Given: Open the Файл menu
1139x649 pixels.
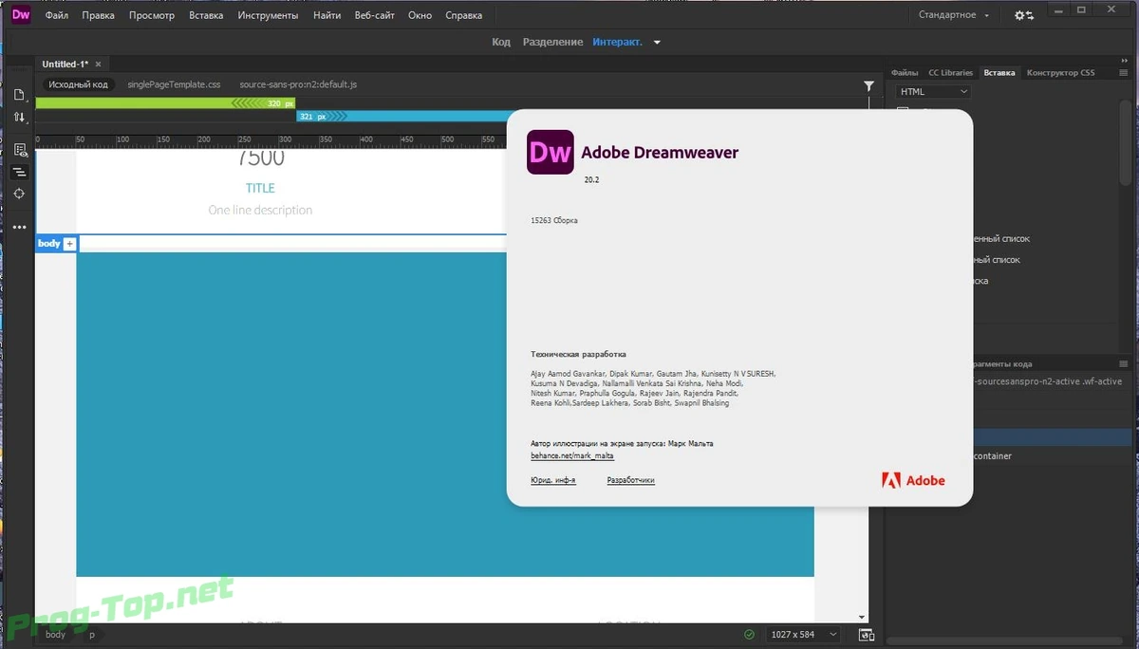Looking at the screenshot, I should point(56,15).
